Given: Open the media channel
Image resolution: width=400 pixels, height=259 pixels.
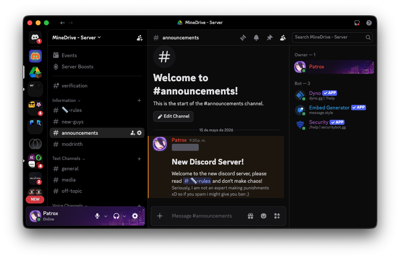Looking at the screenshot, I should point(97,180).
